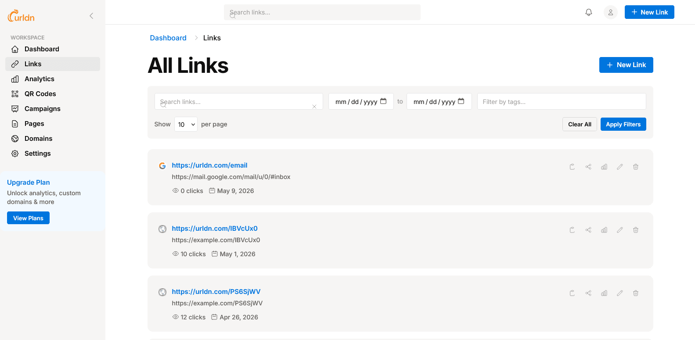Image resolution: width=695 pixels, height=340 pixels.
Task: Click the Urldn logo
Action: click(21, 16)
